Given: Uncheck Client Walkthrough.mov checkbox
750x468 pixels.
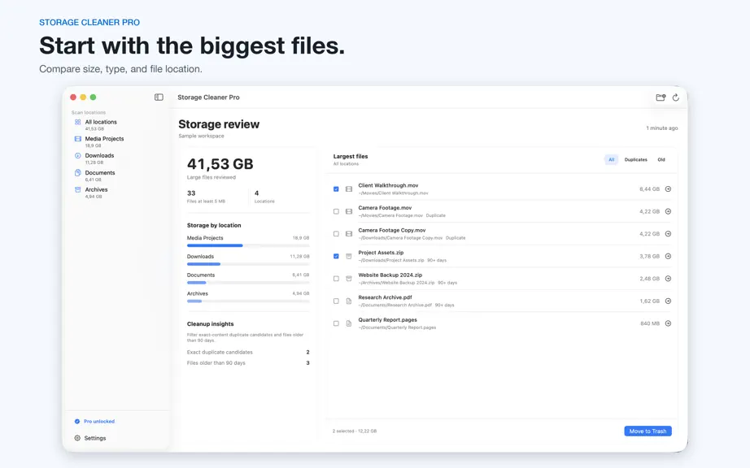Looking at the screenshot, I should coord(336,189).
